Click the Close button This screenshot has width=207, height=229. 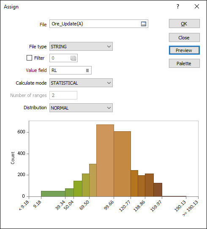[184, 38]
